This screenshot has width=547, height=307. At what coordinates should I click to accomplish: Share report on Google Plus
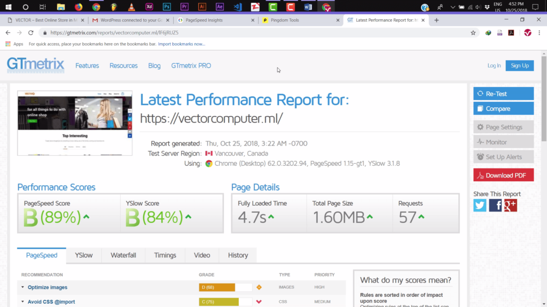point(510,205)
